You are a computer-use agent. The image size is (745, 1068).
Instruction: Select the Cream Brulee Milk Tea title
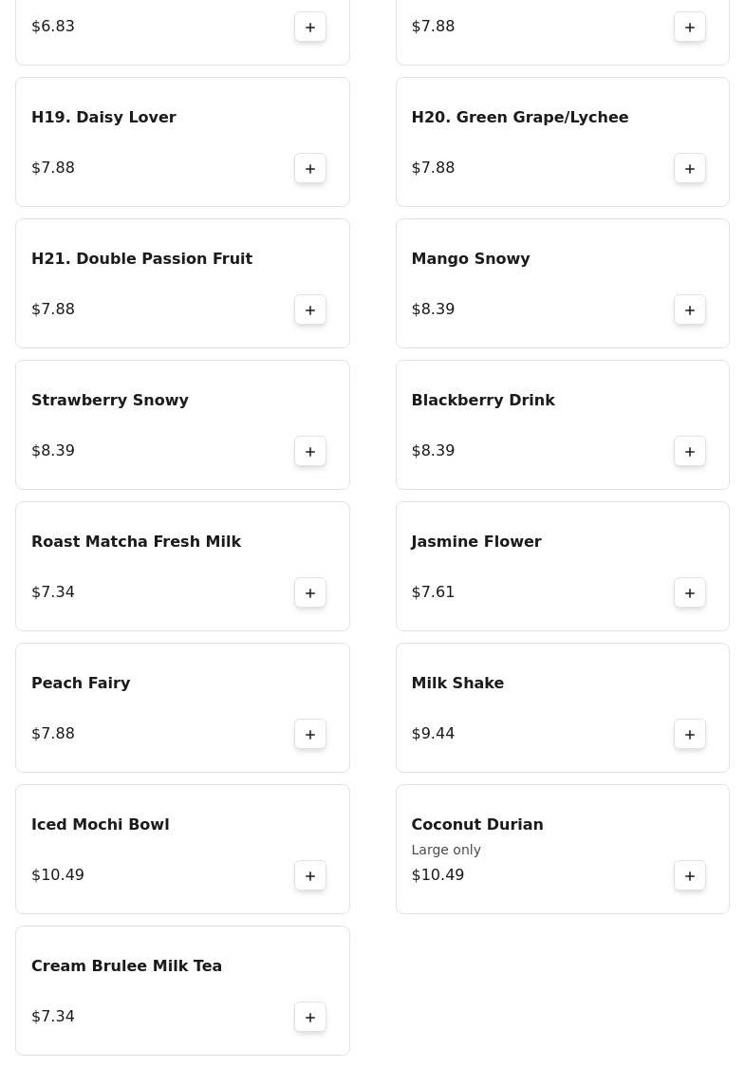pyautogui.click(x=126, y=966)
